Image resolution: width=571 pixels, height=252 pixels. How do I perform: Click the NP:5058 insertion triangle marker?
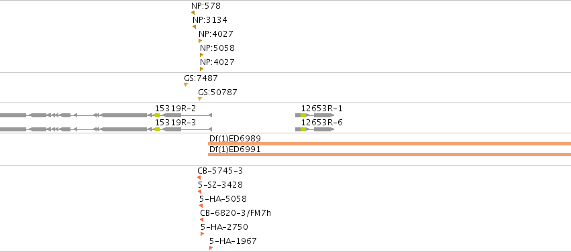(201, 55)
